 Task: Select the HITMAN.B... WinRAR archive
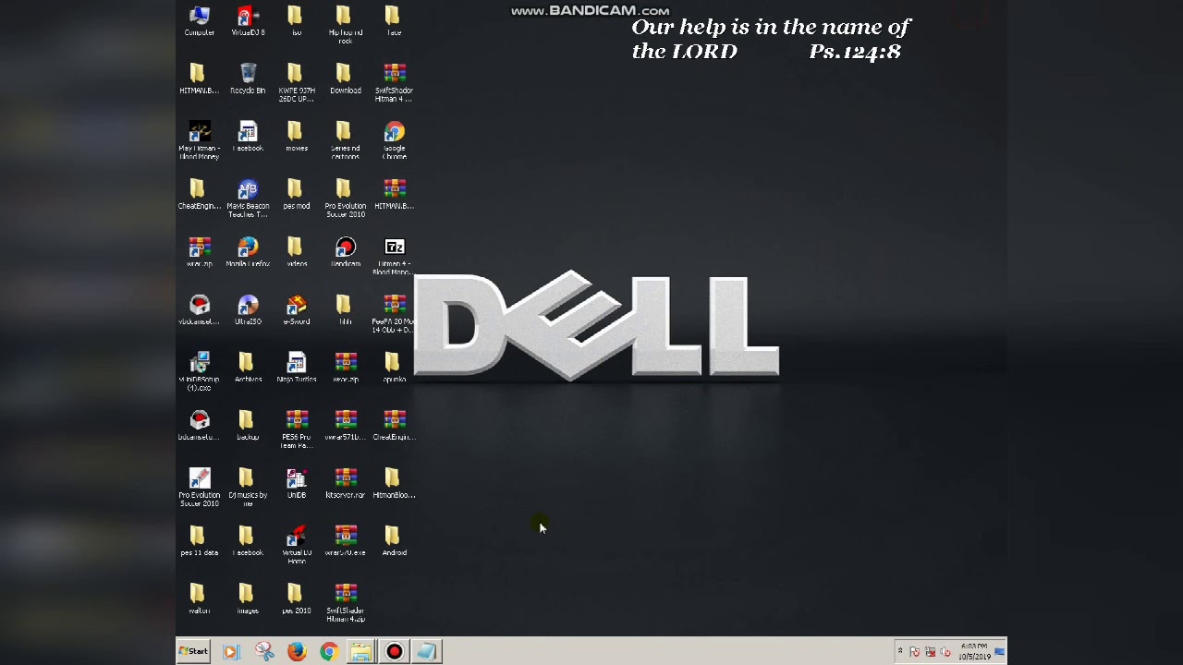tap(395, 195)
